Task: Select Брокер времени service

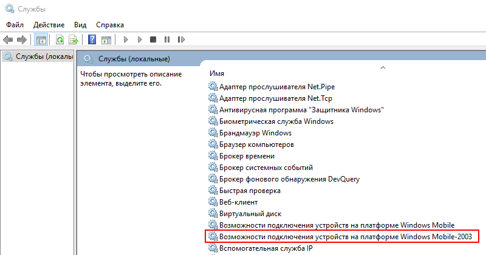Action: (x=241, y=156)
